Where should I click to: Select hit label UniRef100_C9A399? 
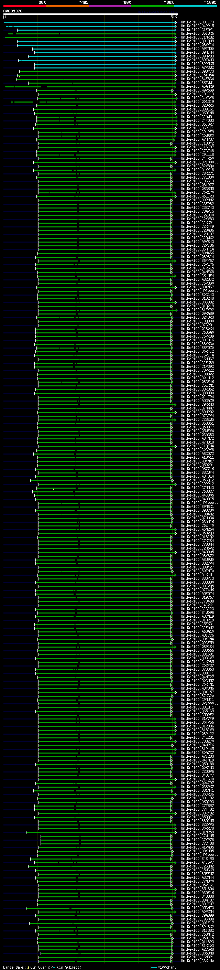coord(197,915)
